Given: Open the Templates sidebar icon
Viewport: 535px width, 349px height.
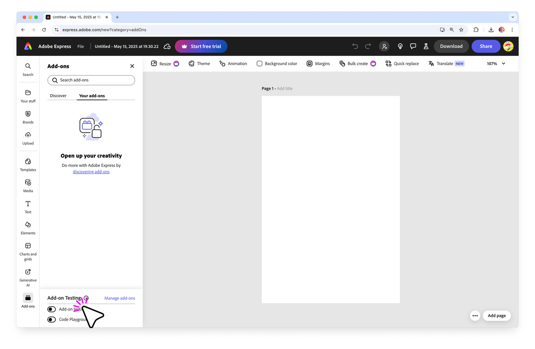Looking at the screenshot, I should click(28, 165).
